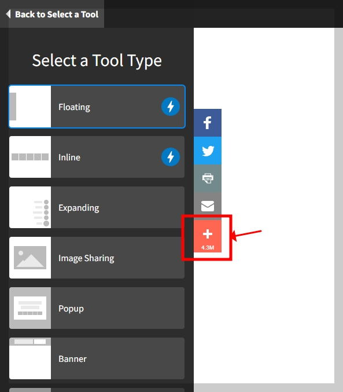Click the lightning badge on Floating
This screenshot has width=343, height=392.
[x=171, y=107]
